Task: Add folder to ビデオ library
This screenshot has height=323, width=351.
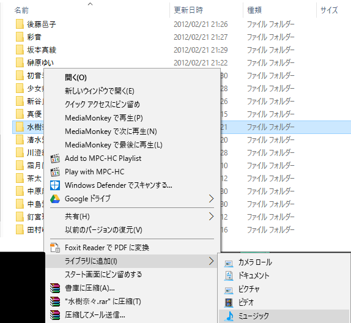Action: pos(284,303)
